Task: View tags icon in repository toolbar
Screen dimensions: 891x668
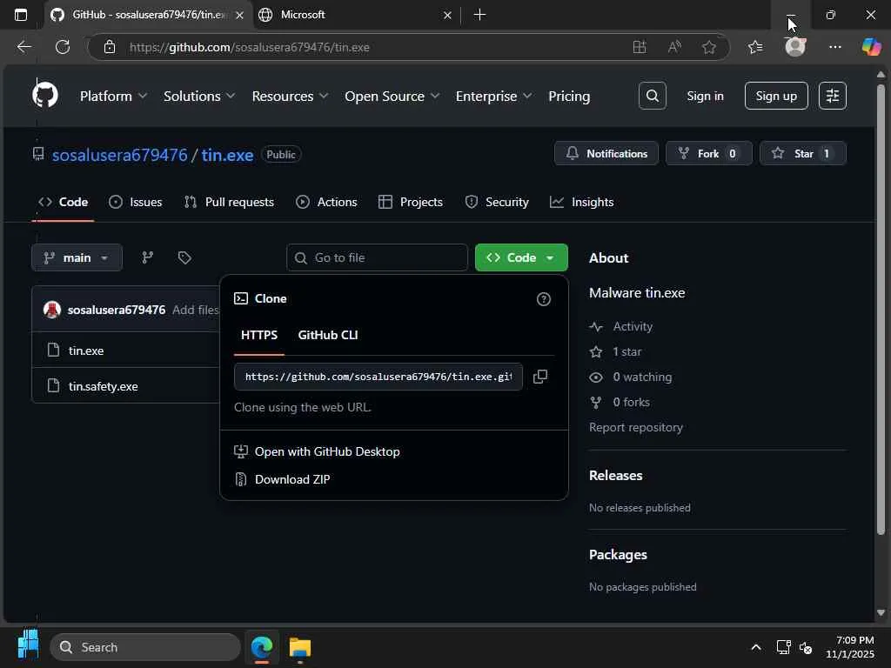Action: [184, 257]
